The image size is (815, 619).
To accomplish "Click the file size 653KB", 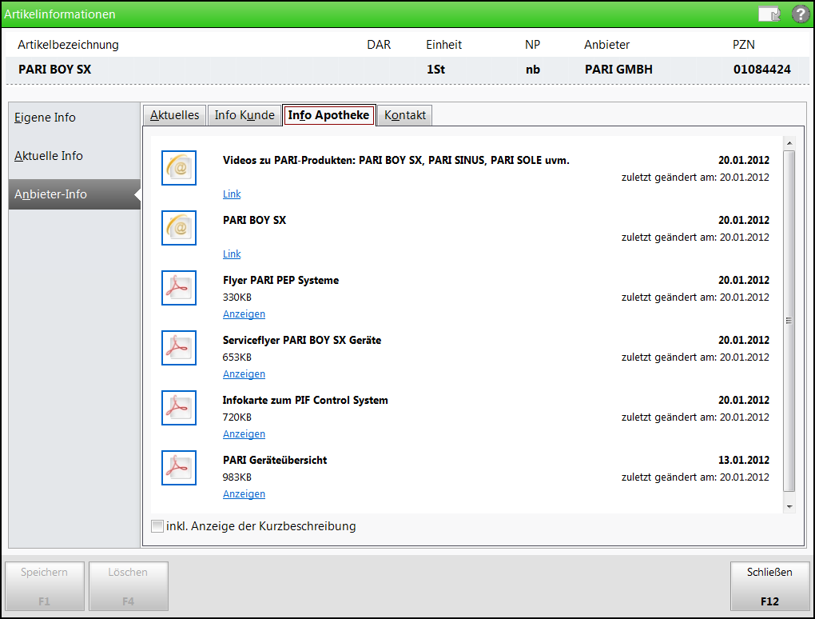I will pyautogui.click(x=237, y=357).
